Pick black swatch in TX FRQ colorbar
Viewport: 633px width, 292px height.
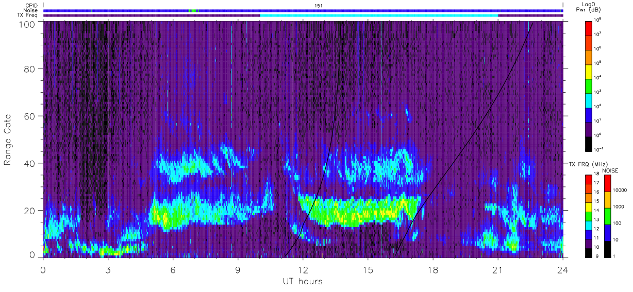pyautogui.click(x=588, y=252)
